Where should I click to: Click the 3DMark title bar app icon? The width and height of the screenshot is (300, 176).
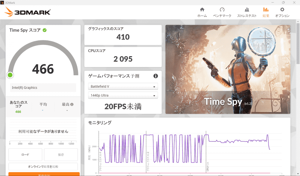(x=2, y=3)
